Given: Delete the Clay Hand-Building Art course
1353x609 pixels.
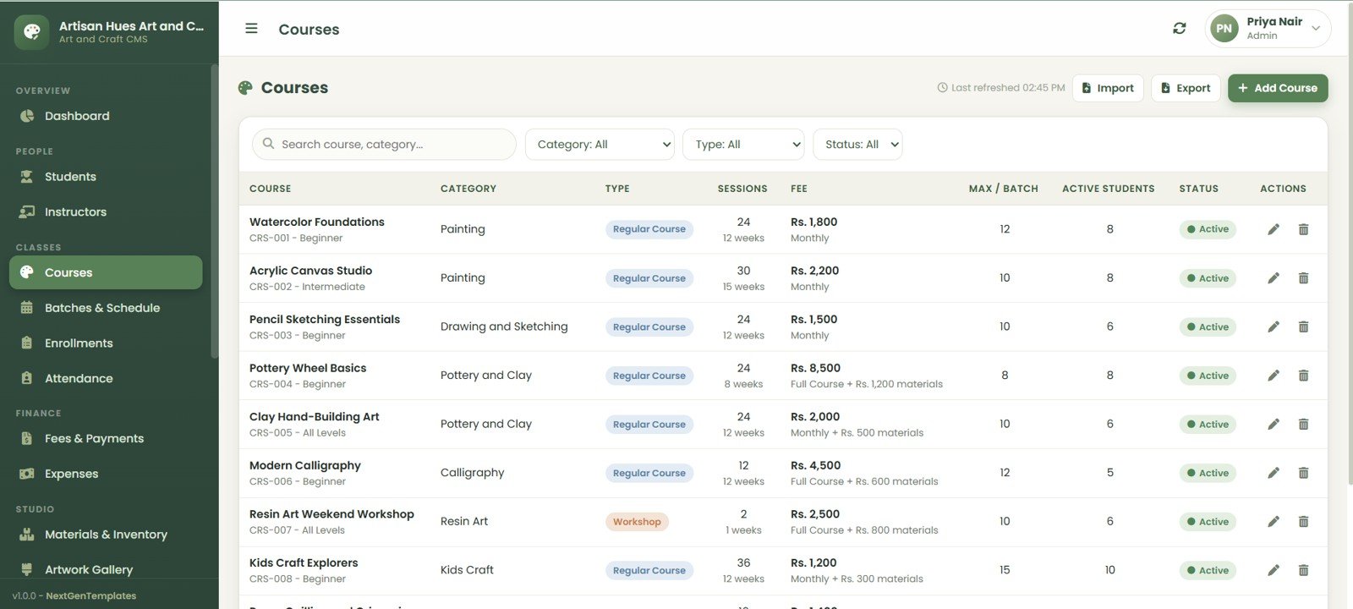Looking at the screenshot, I should coord(1303,425).
